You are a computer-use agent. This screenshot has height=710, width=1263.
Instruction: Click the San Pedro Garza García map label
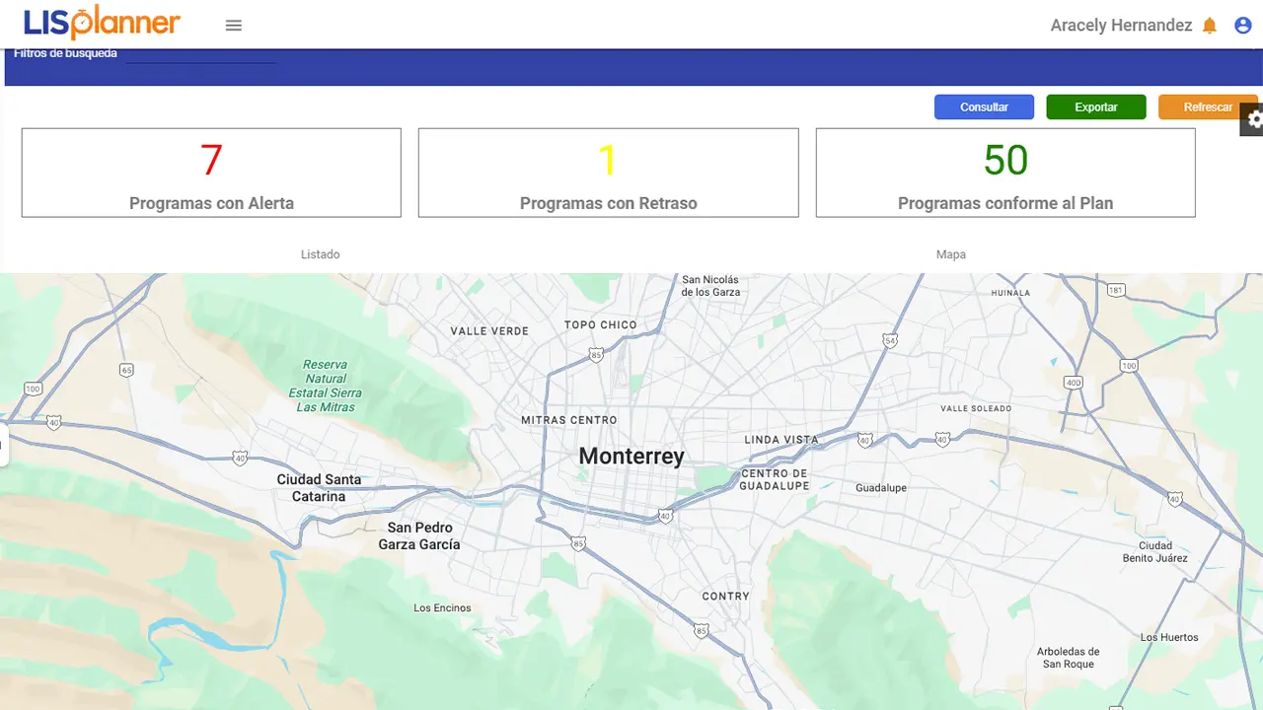419,535
